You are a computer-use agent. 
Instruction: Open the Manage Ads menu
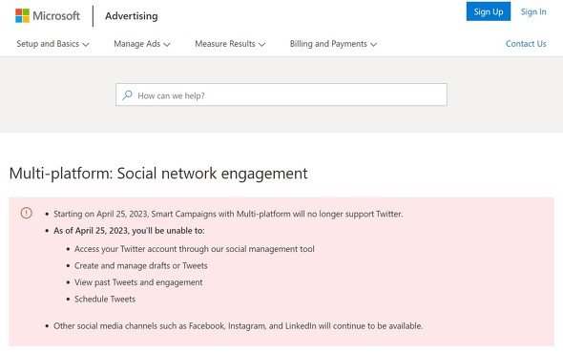(x=142, y=44)
